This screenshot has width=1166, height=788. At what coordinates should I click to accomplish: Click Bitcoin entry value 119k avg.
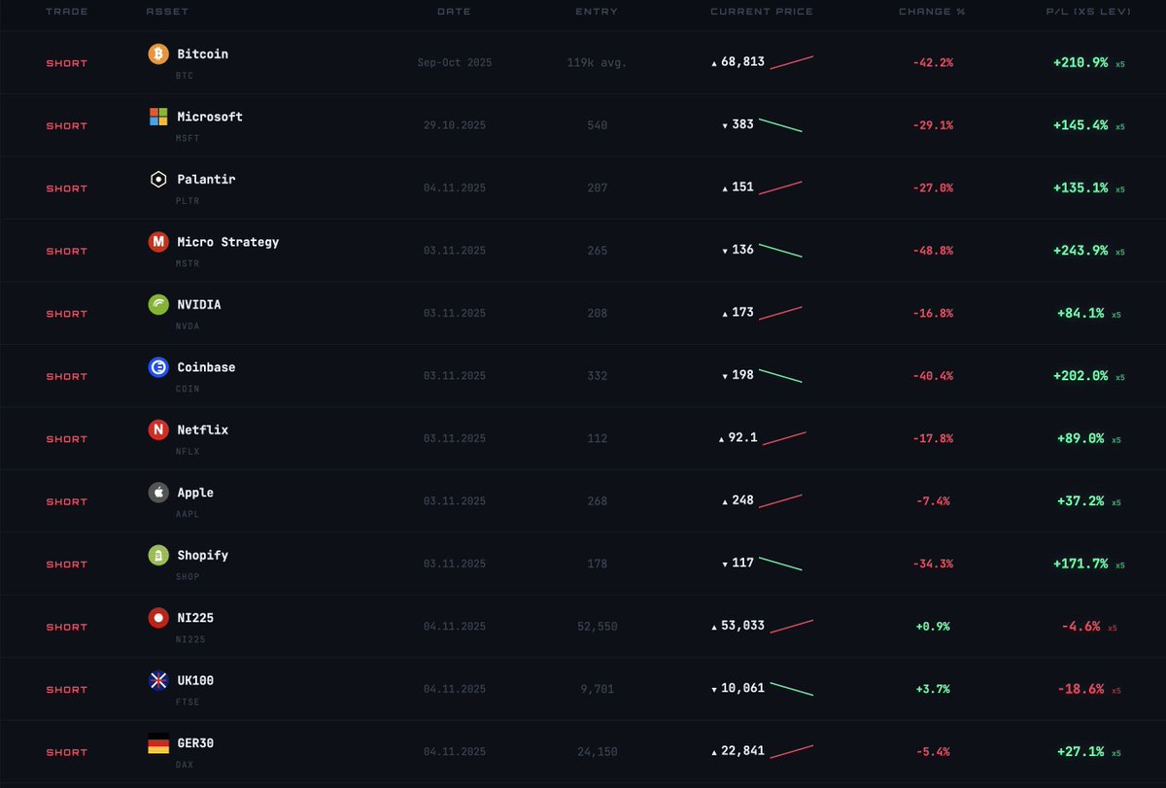[597, 63]
